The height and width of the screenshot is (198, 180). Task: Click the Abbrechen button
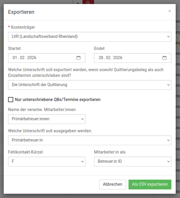(112, 185)
